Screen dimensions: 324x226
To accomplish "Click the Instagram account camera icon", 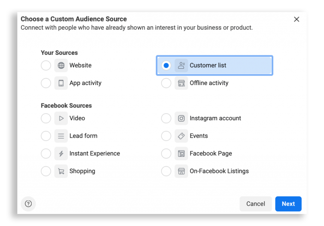I will [181, 118].
